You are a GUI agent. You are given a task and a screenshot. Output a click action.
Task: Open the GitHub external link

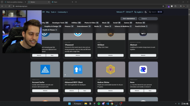point(129,12)
